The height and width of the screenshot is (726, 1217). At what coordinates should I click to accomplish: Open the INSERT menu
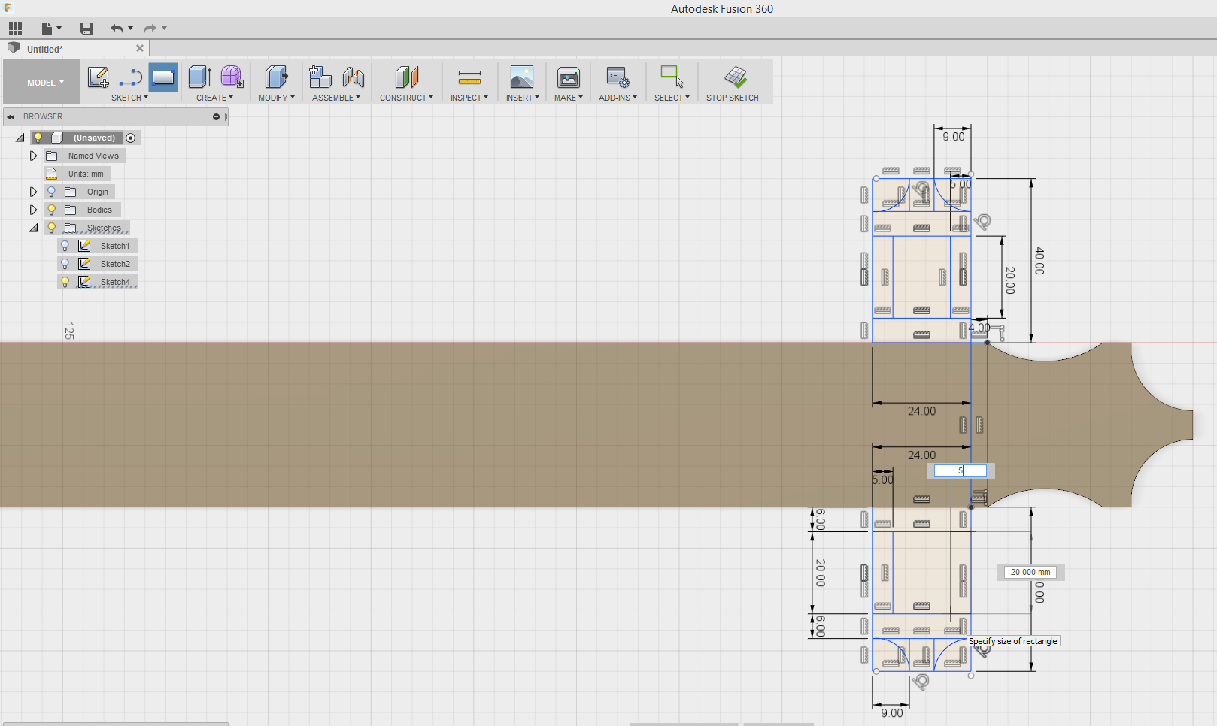tap(522, 98)
